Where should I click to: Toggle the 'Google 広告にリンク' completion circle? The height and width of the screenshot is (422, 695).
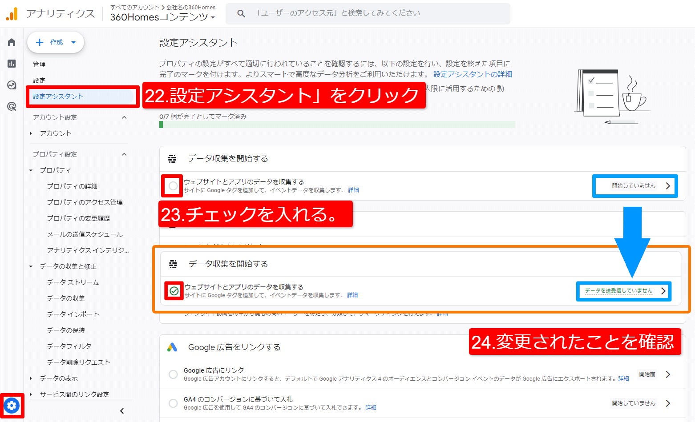[x=173, y=374]
